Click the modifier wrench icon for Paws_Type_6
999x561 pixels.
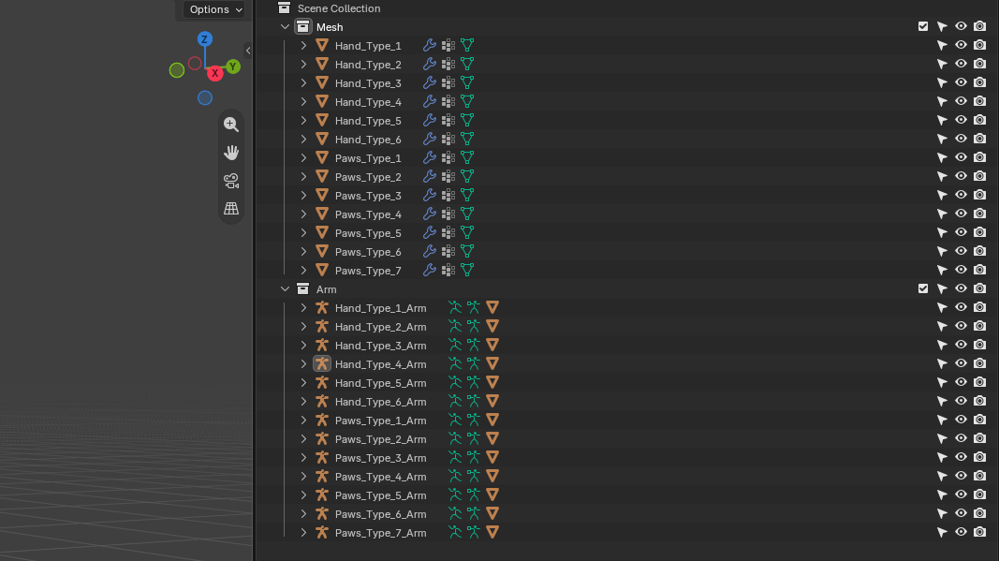430,251
